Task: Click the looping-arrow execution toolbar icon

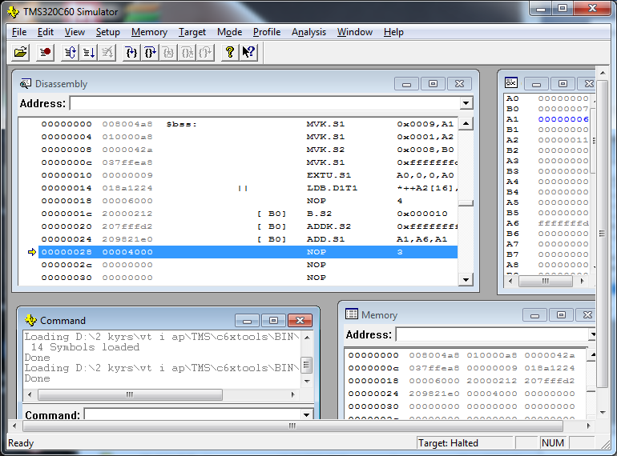Action: (x=71, y=52)
